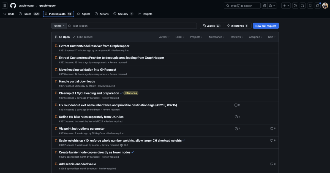330x173 pixels.
Task: Open PR Extract CustomAreasProvider to decouple area loading
Action: [x=111, y=58]
